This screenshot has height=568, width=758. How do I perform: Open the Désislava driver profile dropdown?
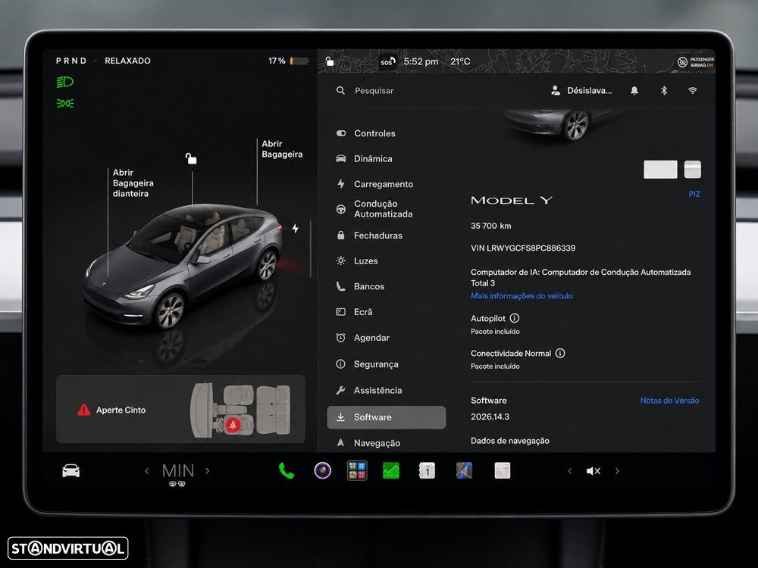581,91
